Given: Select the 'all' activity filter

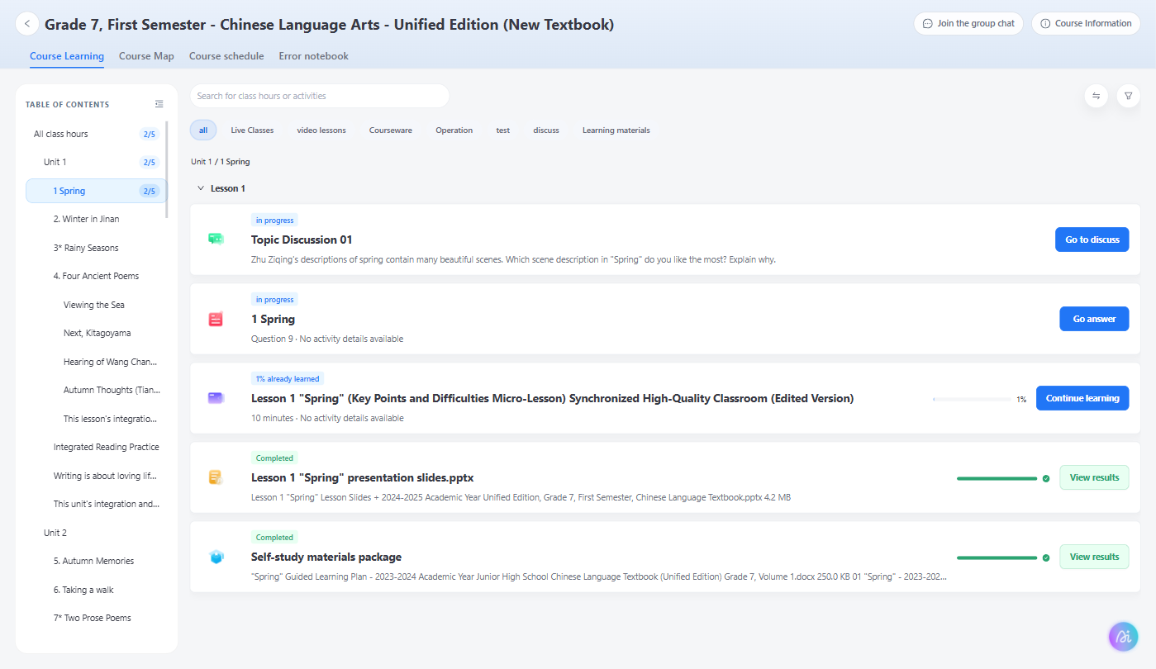Looking at the screenshot, I should click(x=203, y=130).
